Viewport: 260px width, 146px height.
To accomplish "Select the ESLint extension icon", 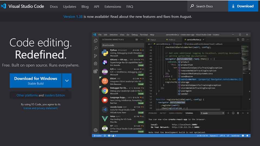I will 105,81.
